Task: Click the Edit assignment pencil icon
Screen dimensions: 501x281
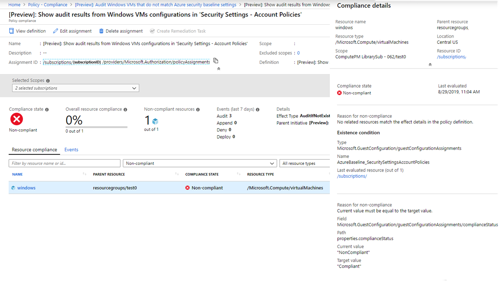Action: tap(56, 31)
